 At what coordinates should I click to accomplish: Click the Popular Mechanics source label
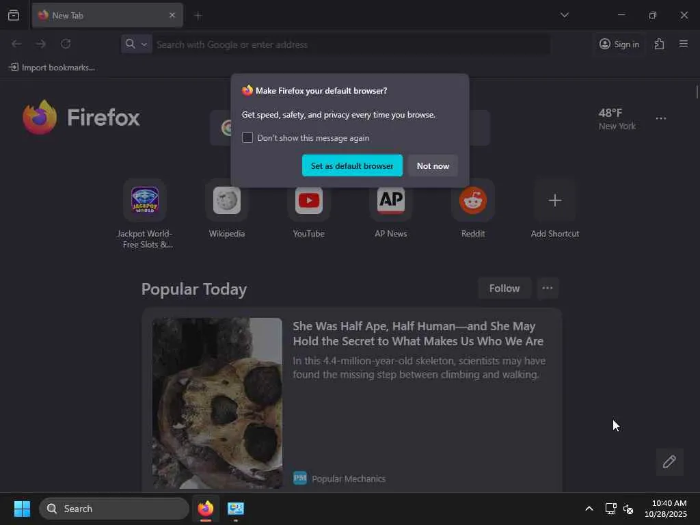[x=348, y=479]
